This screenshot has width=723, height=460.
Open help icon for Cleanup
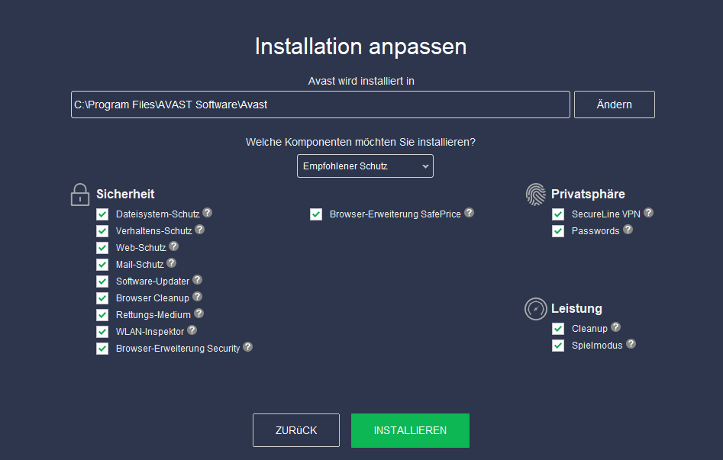(616, 327)
